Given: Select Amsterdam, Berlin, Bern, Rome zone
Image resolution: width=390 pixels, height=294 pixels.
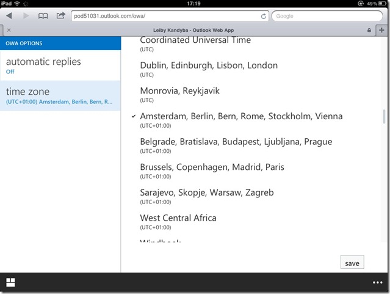Looking at the screenshot, I should (x=241, y=120).
